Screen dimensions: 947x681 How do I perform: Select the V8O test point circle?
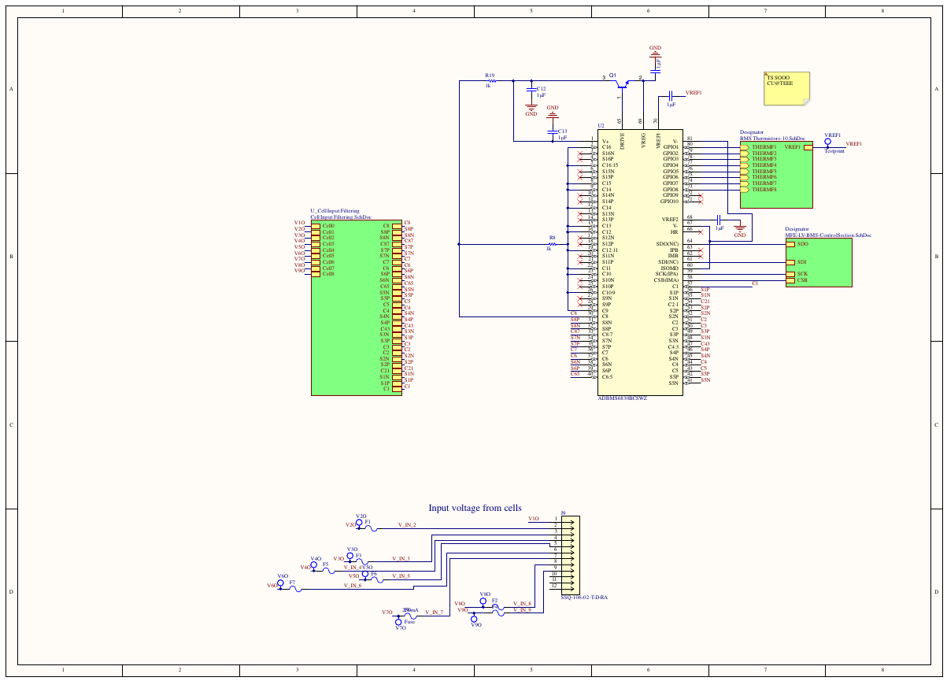coord(483,601)
